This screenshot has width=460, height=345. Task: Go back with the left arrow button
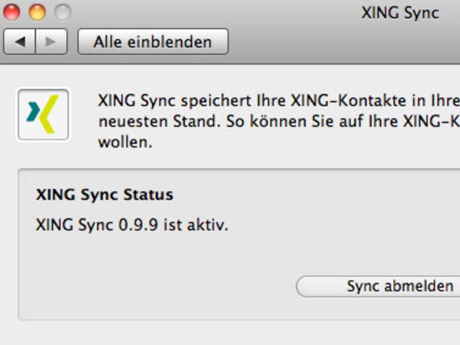point(20,42)
